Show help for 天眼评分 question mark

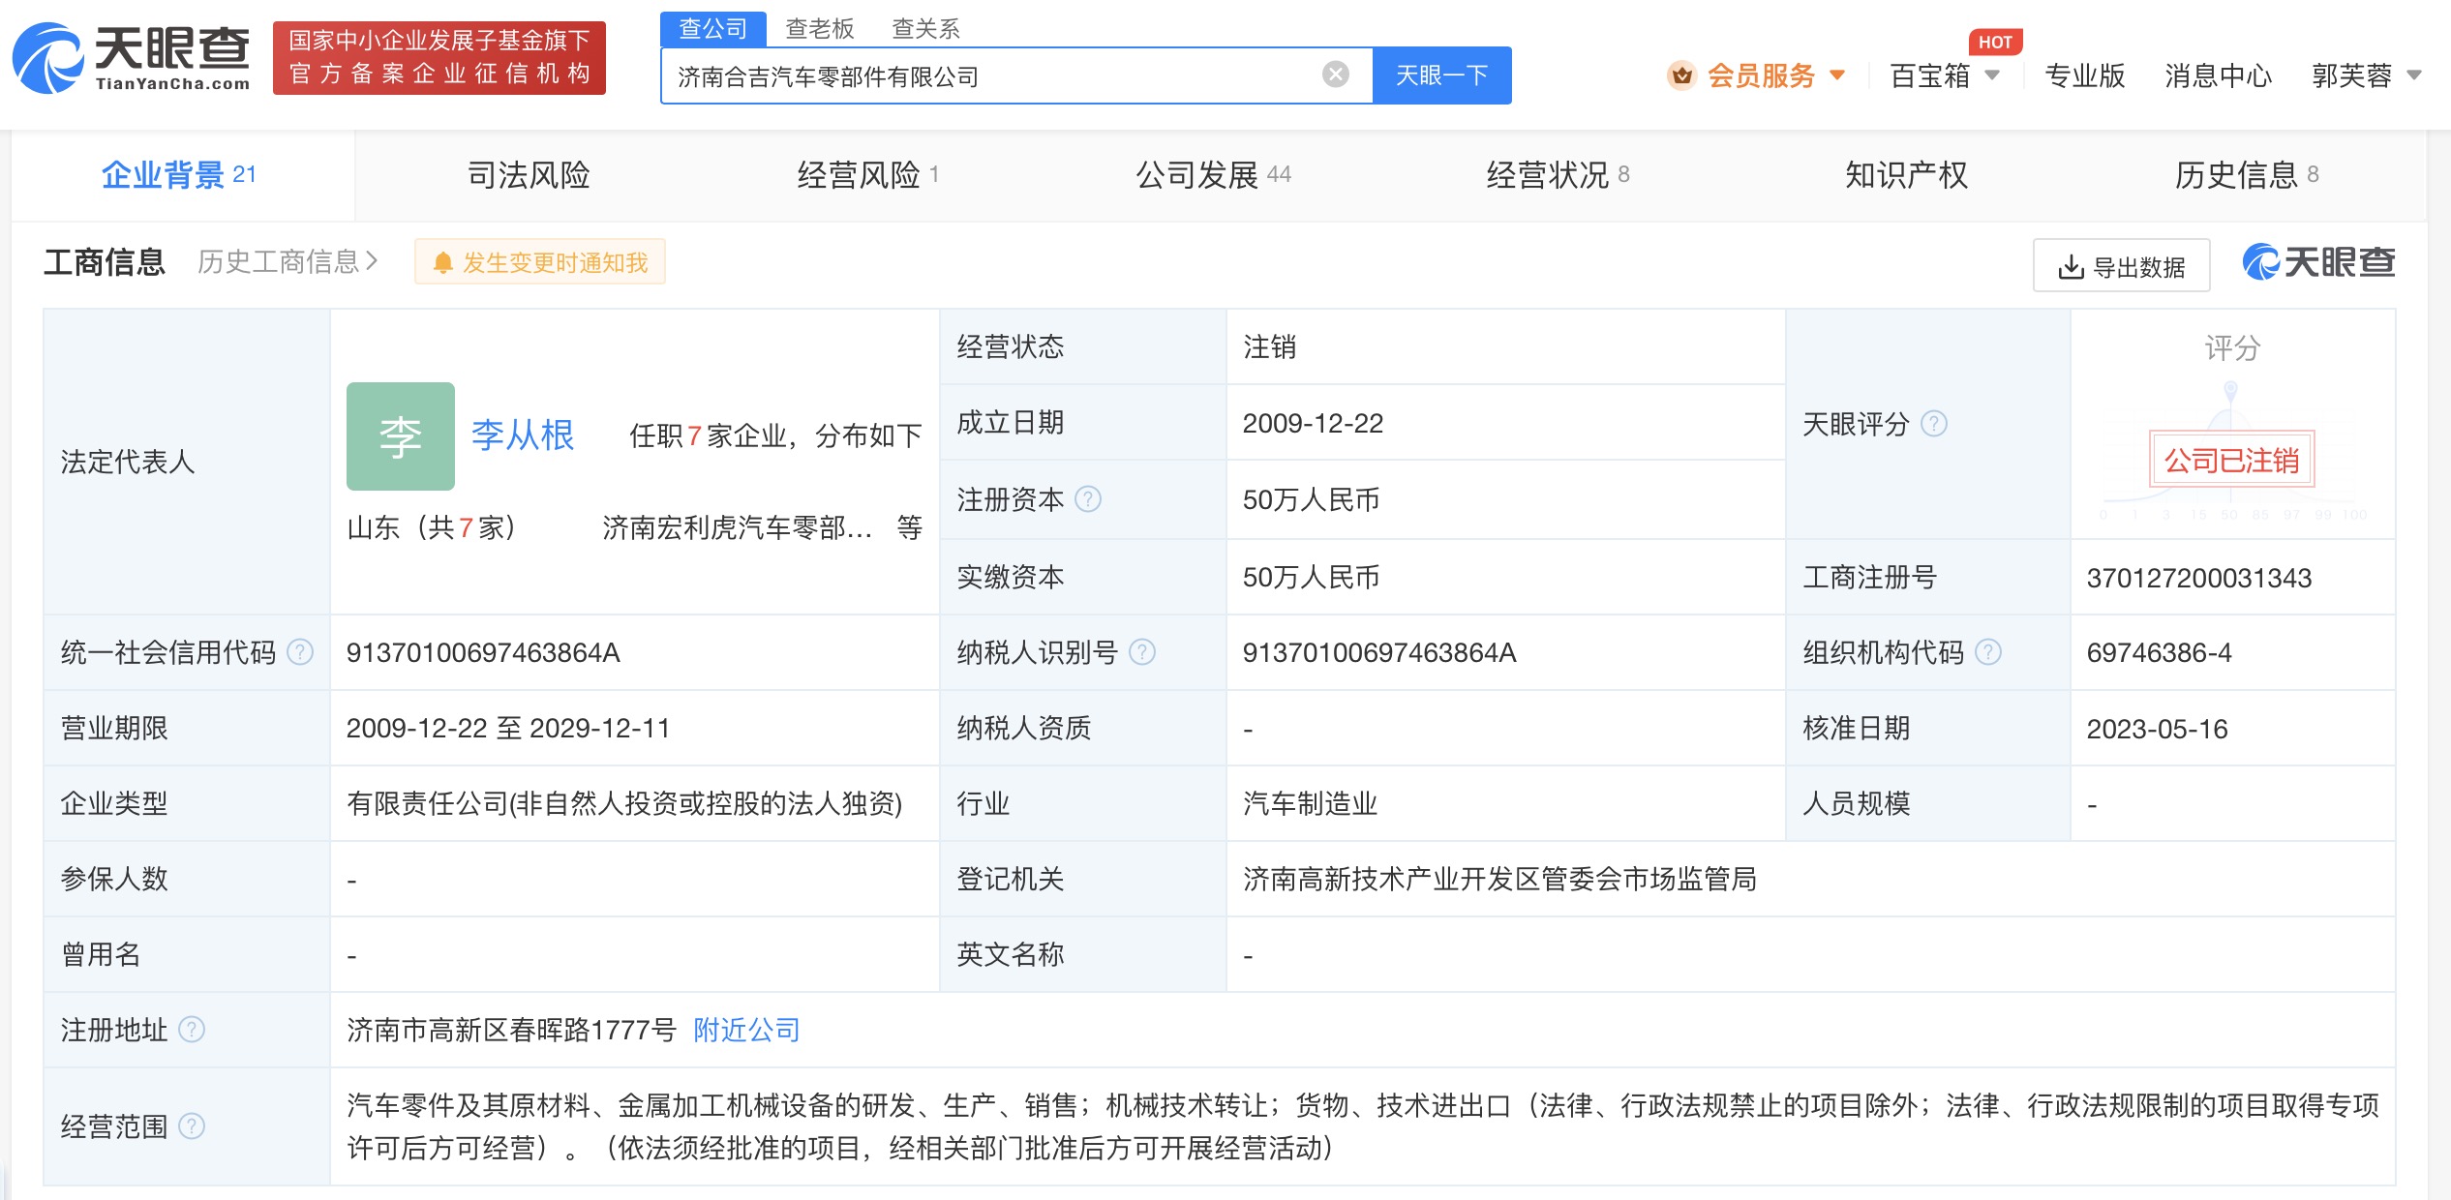pyautogui.click(x=1933, y=424)
